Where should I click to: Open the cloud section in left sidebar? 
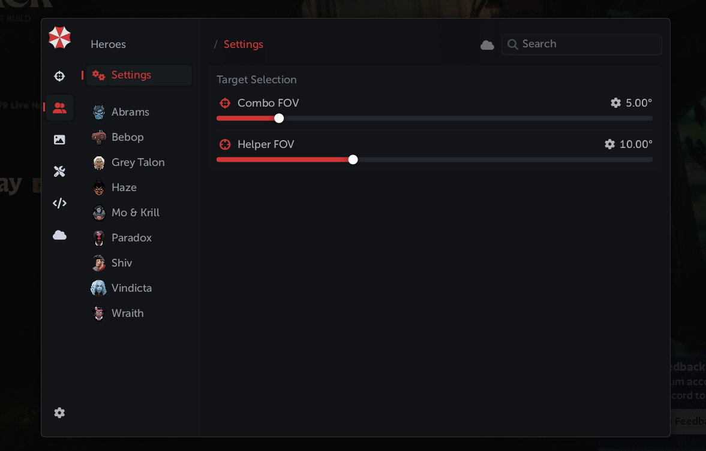click(59, 235)
